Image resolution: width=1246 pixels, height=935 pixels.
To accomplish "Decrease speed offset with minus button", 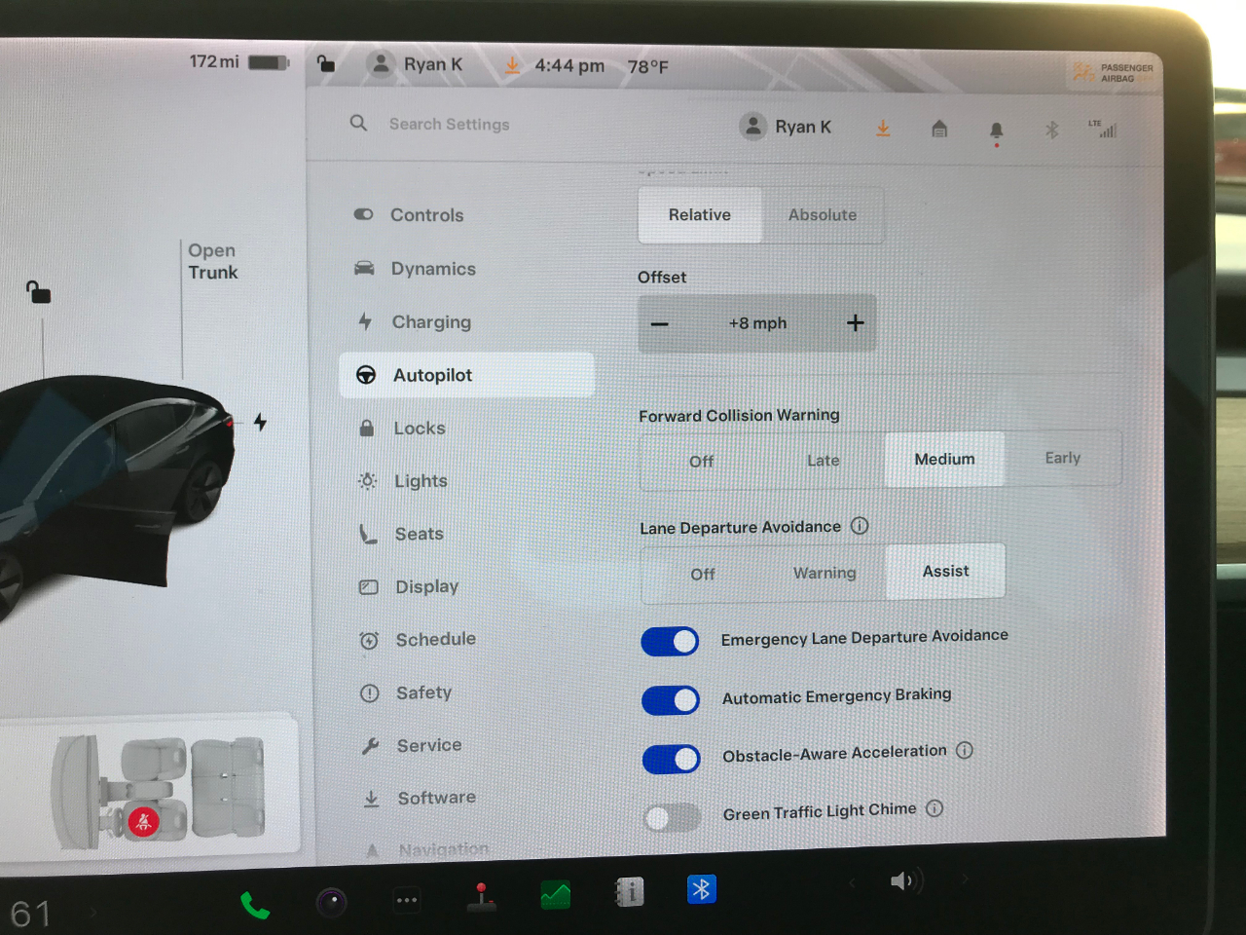I will pyautogui.click(x=660, y=324).
